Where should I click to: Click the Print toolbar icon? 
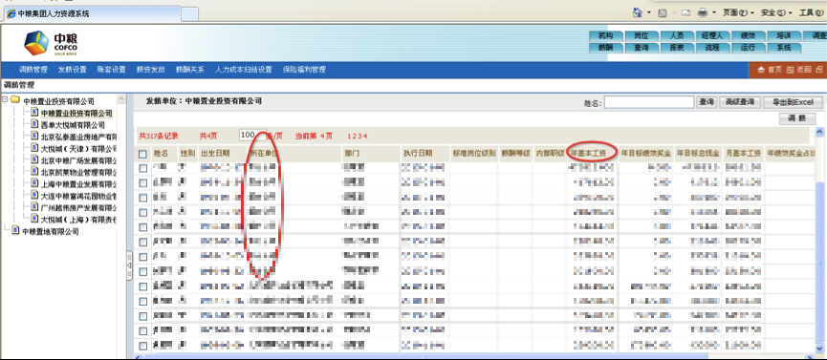coord(703,12)
